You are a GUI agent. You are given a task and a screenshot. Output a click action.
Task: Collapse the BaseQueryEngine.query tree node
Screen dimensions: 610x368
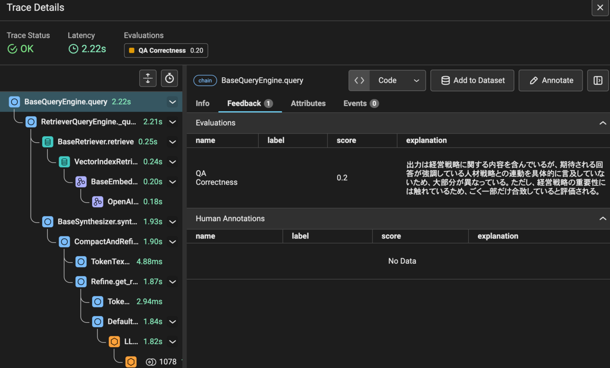pyautogui.click(x=172, y=102)
